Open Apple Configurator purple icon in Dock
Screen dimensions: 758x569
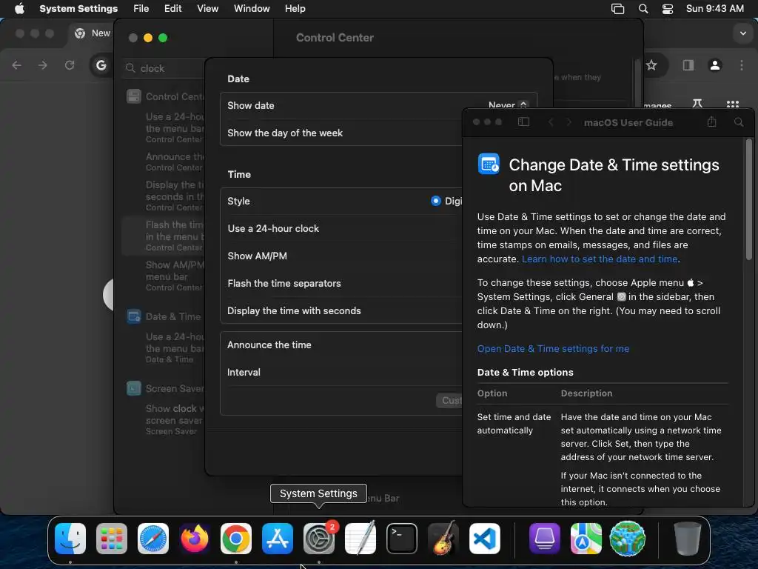coord(544,539)
